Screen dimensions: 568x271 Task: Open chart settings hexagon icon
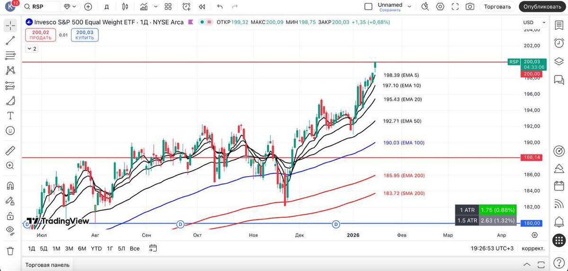[x=440, y=7]
